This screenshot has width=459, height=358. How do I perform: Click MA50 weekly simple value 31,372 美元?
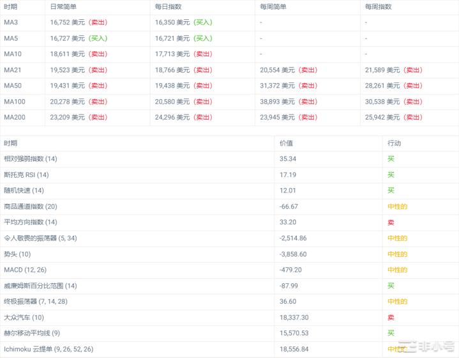[x=278, y=86]
